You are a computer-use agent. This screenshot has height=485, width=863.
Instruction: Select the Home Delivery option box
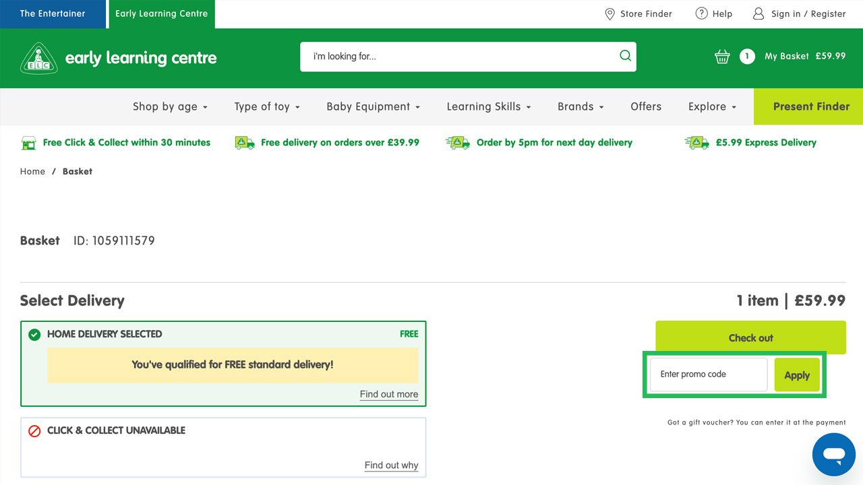[x=223, y=364]
